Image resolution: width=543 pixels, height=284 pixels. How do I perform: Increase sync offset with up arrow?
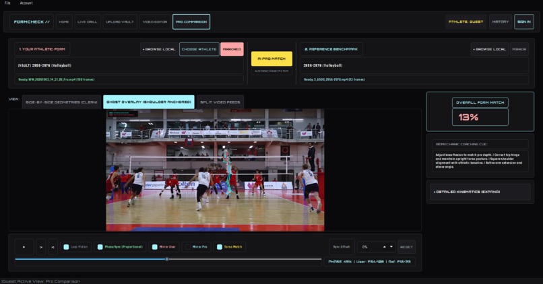point(385,247)
